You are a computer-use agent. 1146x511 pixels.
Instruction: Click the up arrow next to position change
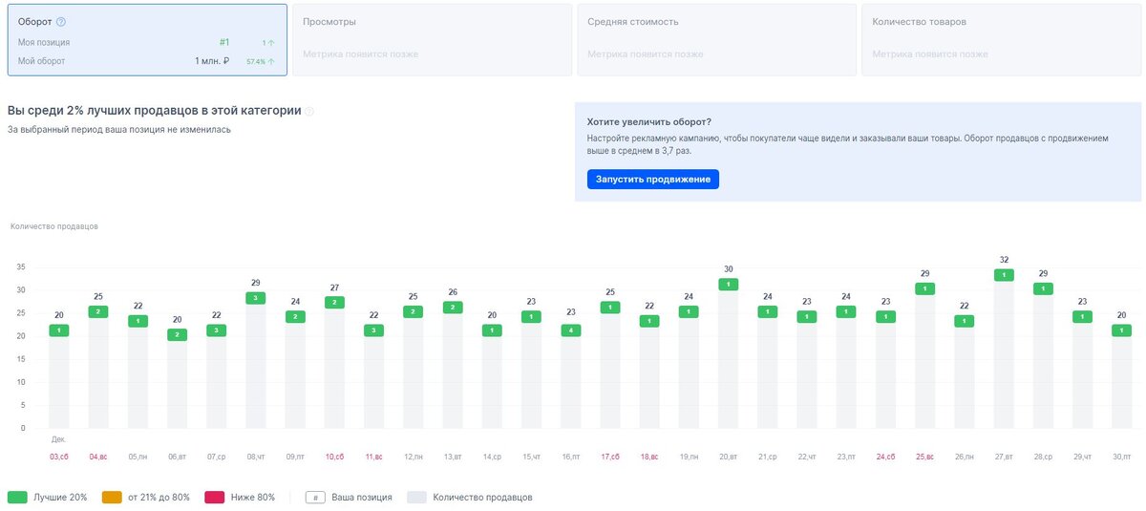[x=271, y=43]
